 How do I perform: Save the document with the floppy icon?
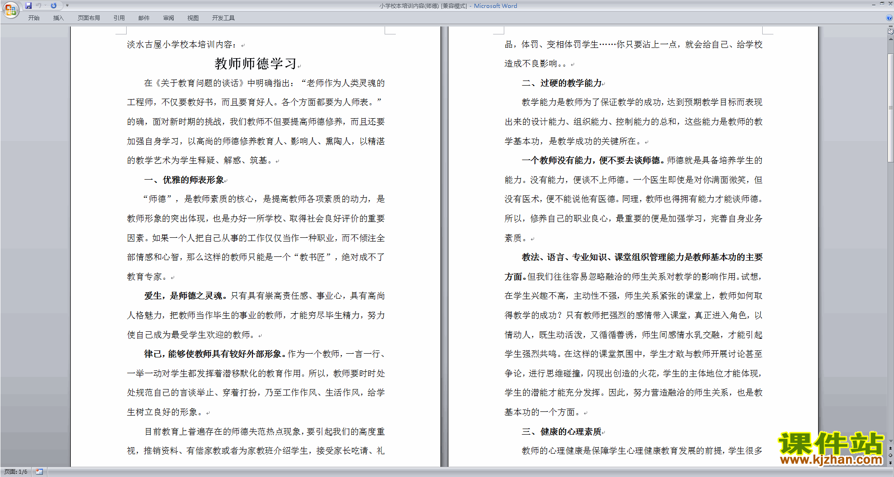point(28,6)
